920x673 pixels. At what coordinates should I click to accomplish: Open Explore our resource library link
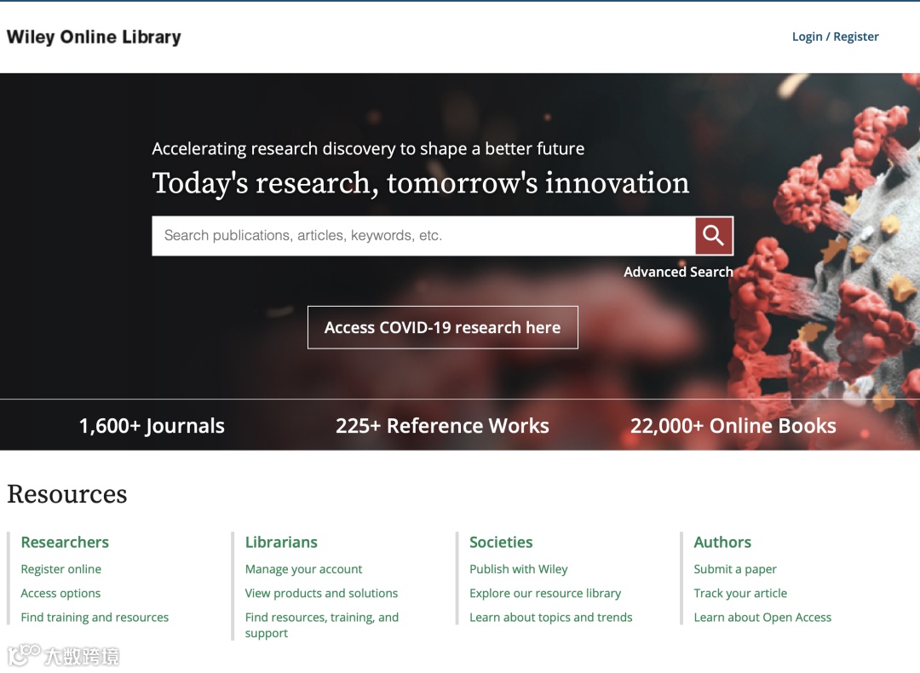(545, 593)
